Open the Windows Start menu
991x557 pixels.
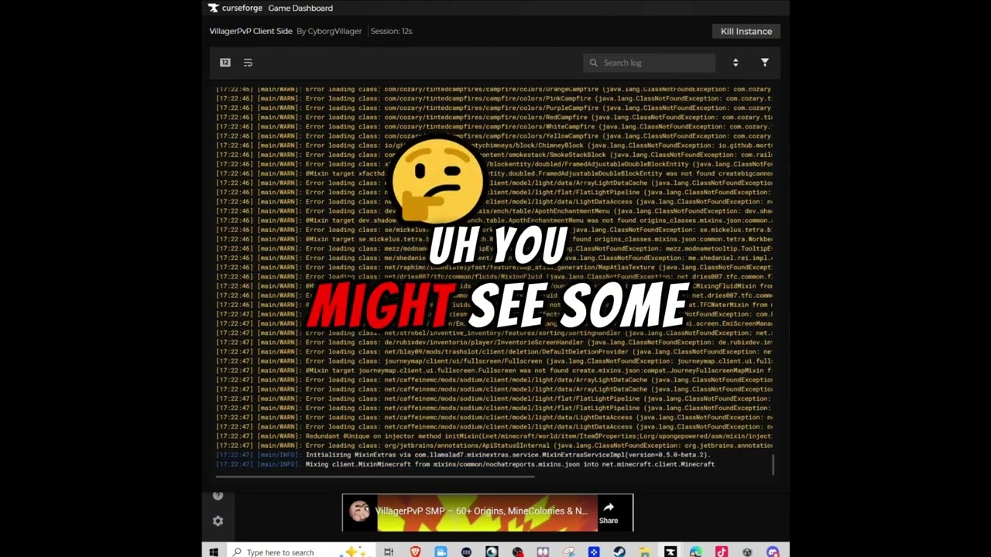coord(214,552)
